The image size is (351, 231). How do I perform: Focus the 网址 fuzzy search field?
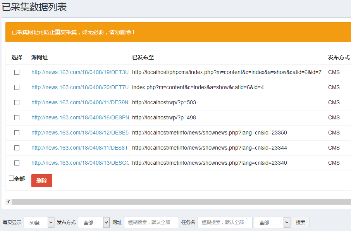pos(151,222)
